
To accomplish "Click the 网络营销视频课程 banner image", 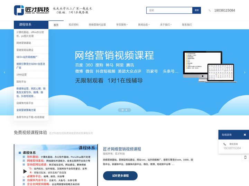I will pos(124,72).
